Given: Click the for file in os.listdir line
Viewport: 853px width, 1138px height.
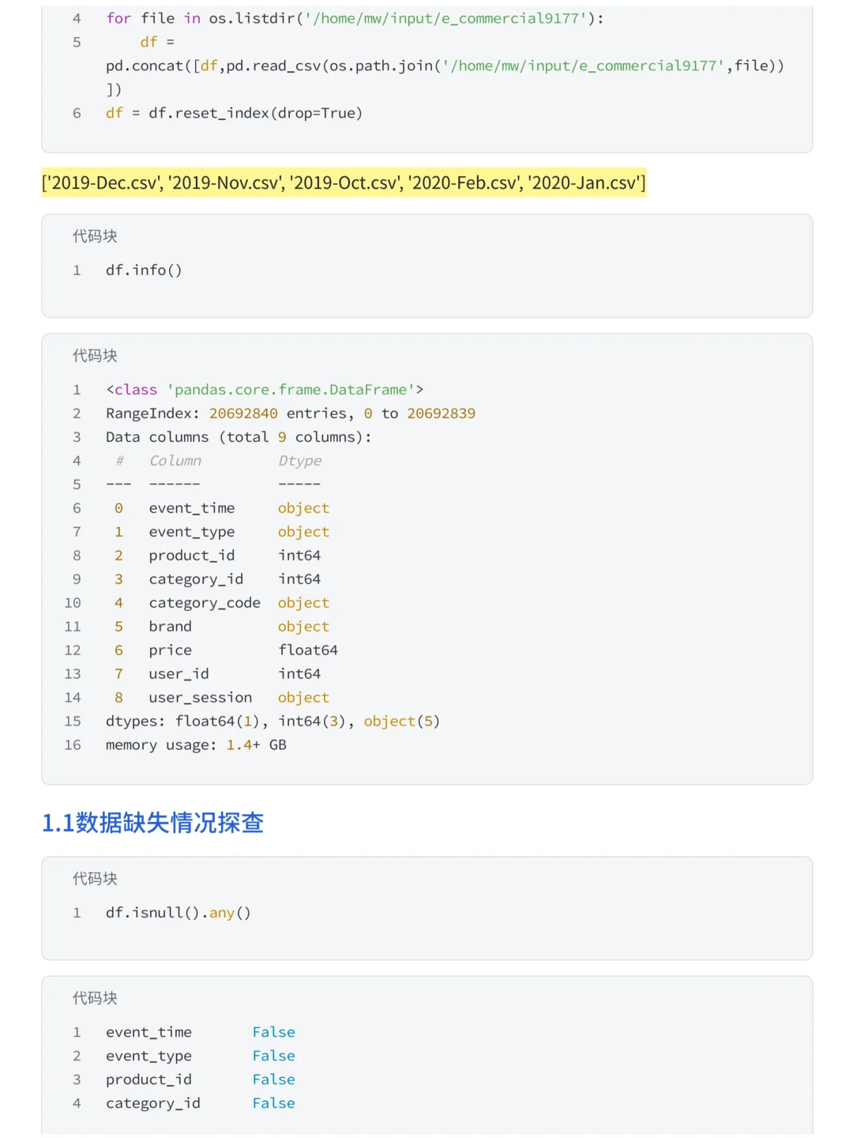Looking at the screenshot, I should (355, 18).
